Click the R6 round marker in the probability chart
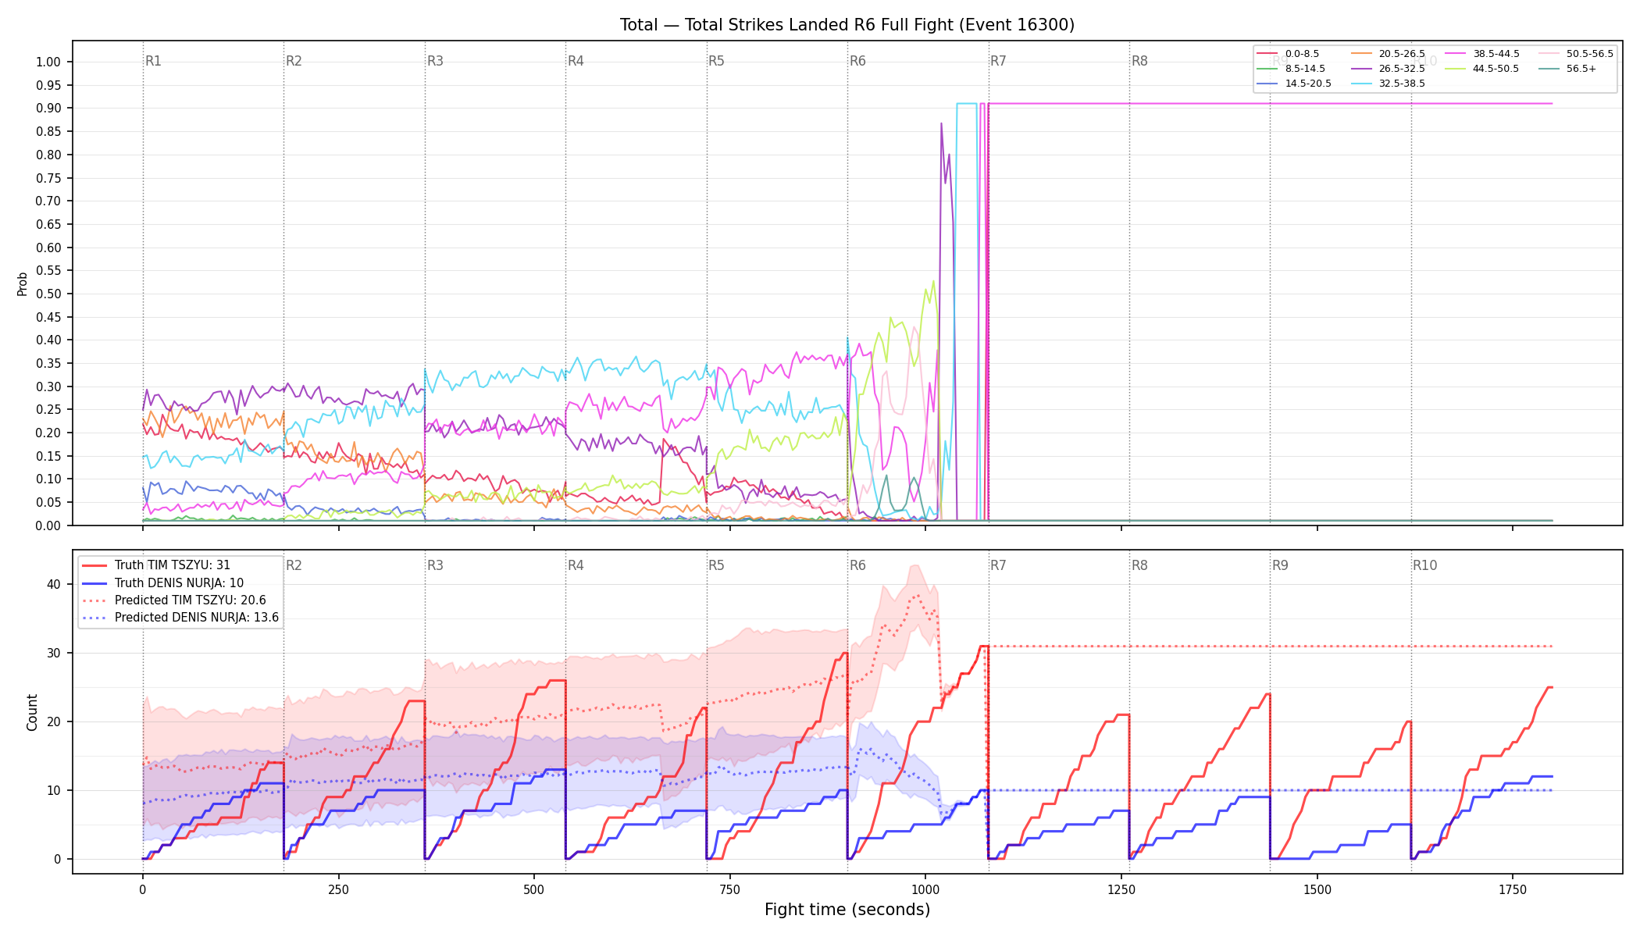This screenshot has width=1640, height=937. 857,61
